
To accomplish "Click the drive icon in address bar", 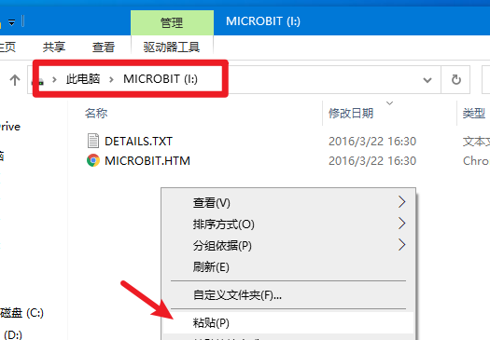I will (39, 81).
